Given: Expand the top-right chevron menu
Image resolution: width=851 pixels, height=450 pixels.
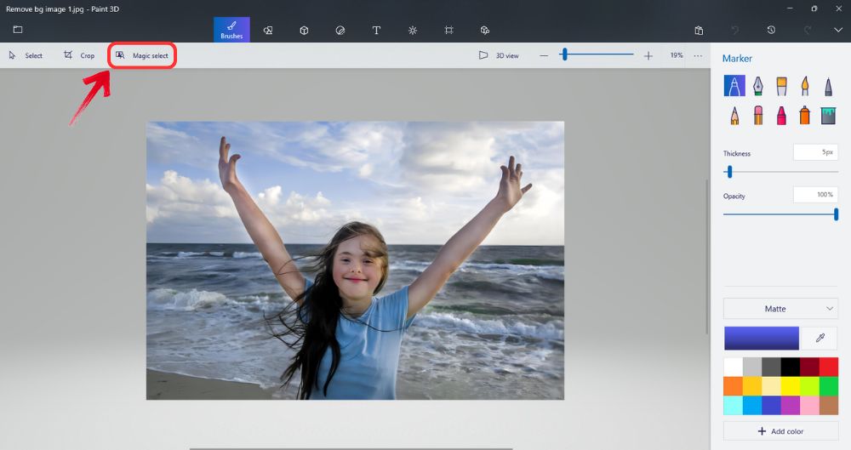Looking at the screenshot, I should [837, 30].
